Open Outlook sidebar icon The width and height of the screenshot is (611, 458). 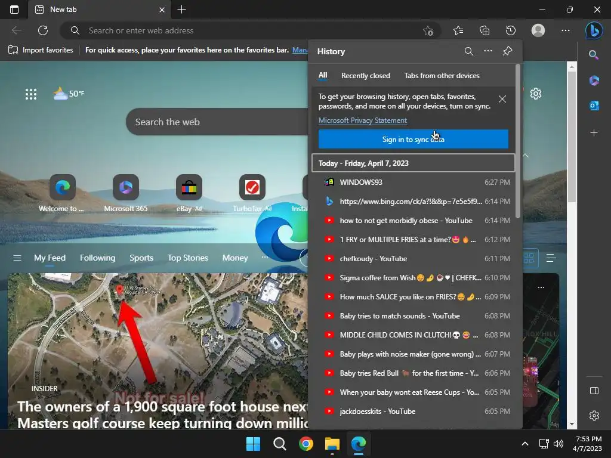594,106
